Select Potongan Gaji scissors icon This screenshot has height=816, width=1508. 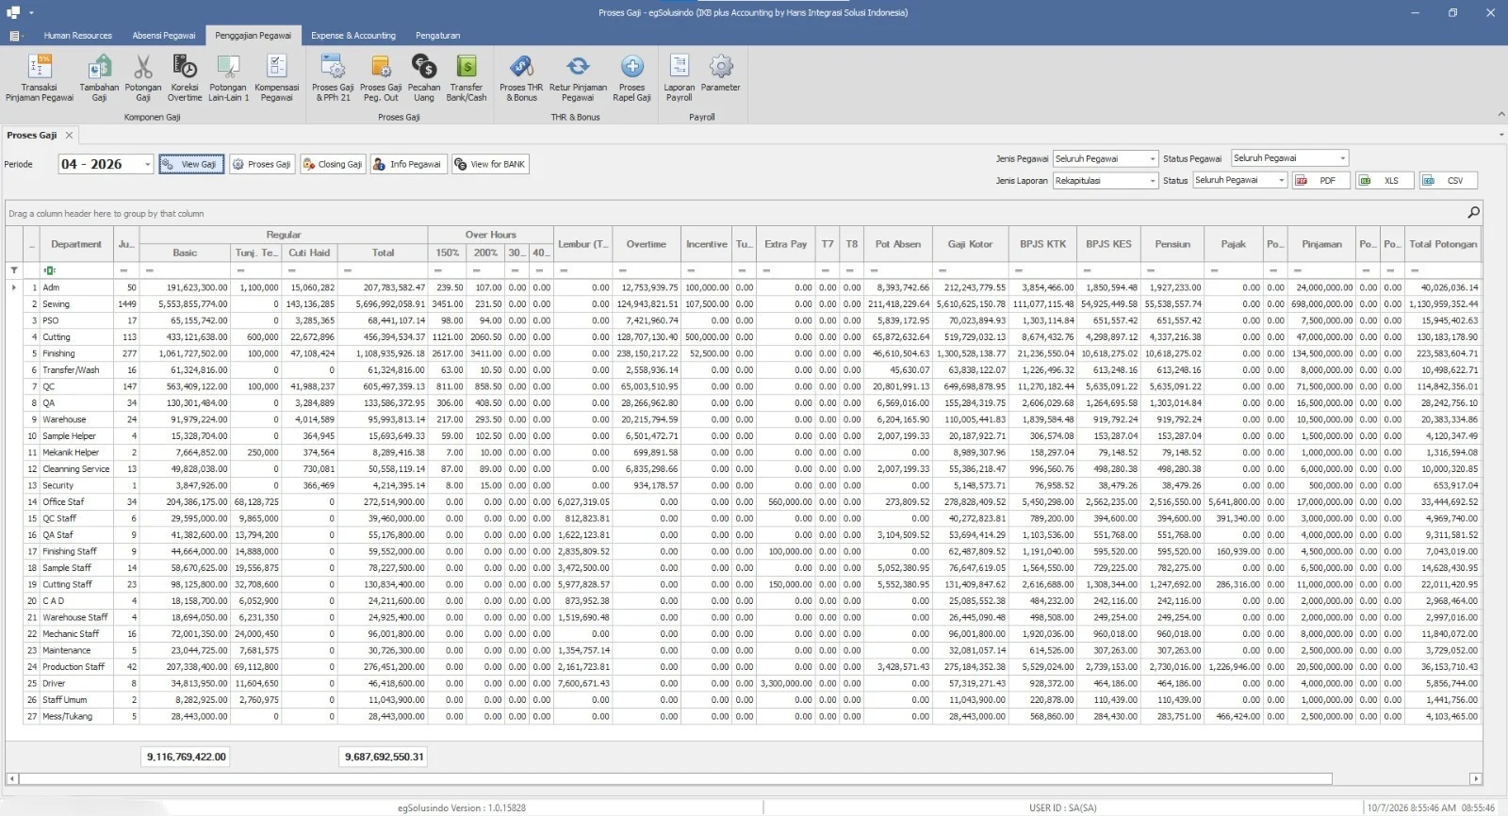point(143,78)
